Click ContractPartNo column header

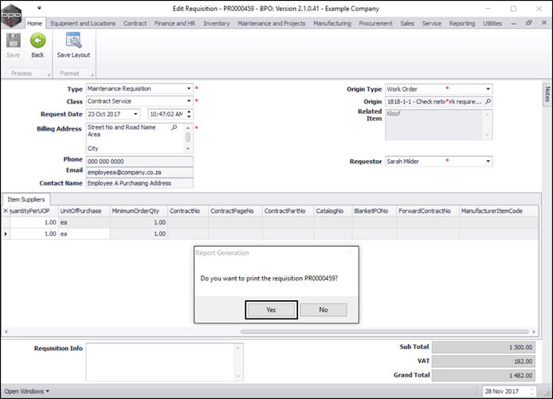(x=288, y=211)
